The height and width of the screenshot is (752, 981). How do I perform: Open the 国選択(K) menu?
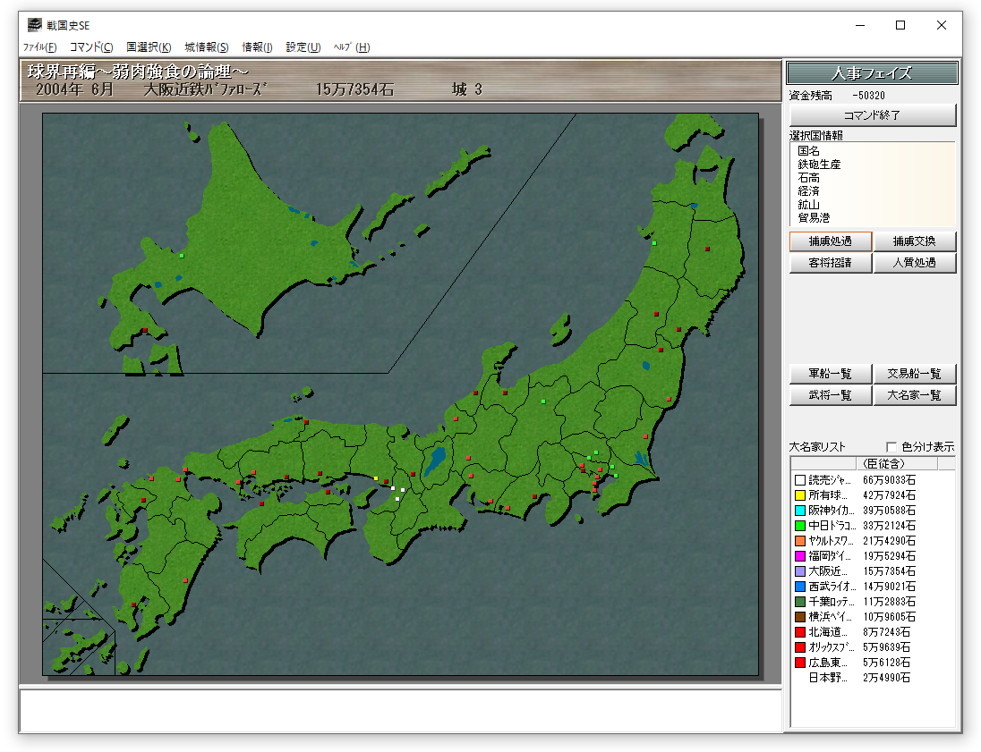(149, 47)
